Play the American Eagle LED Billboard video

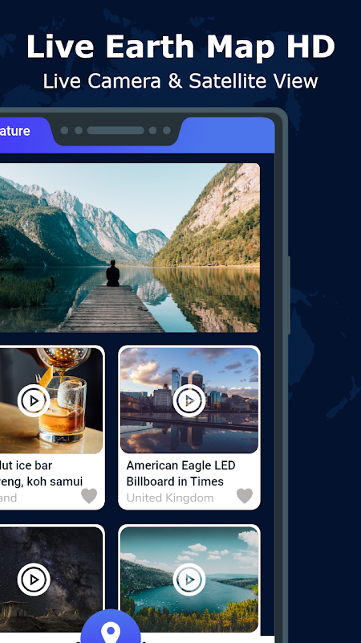pyautogui.click(x=189, y=400)
